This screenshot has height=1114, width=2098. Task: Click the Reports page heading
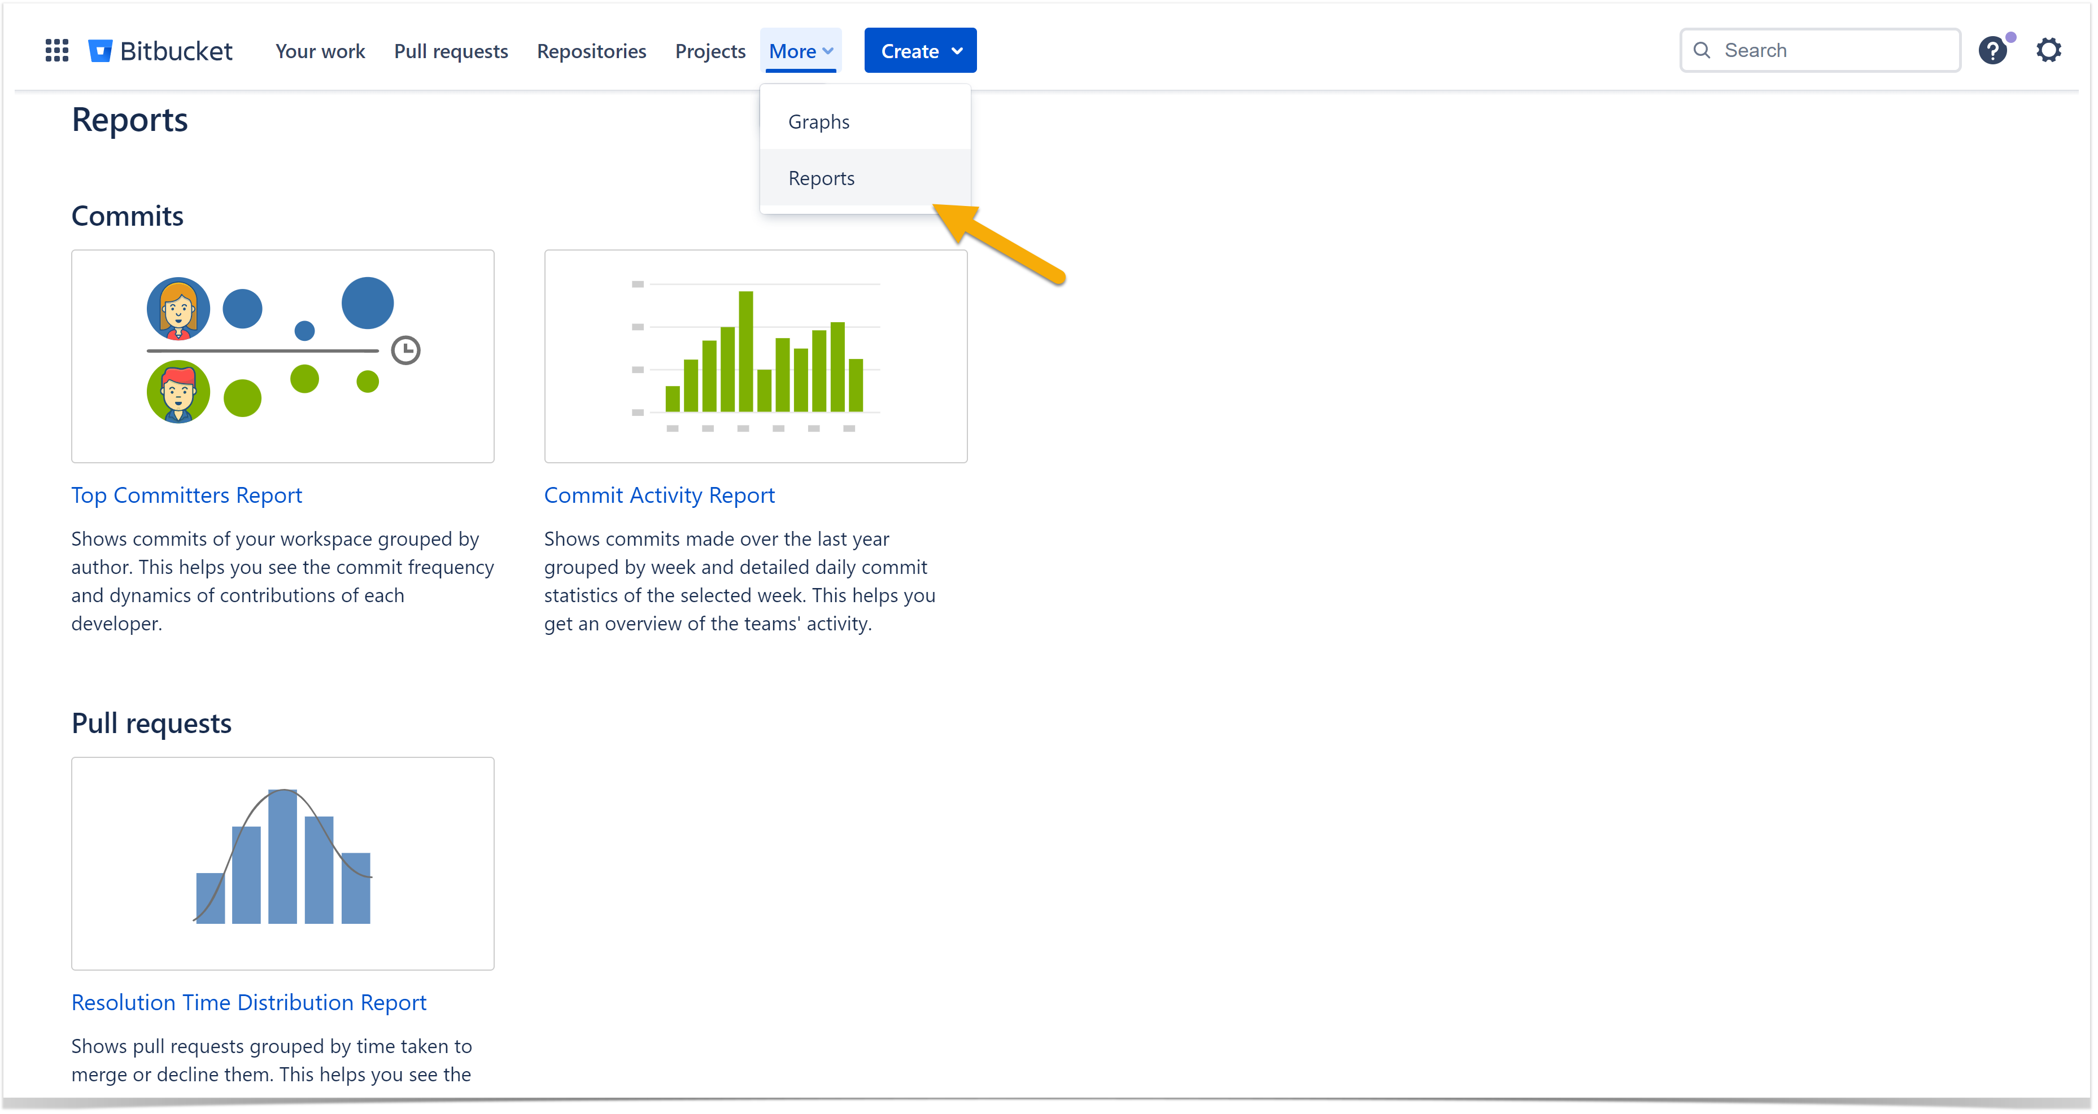tap(129, 120)
